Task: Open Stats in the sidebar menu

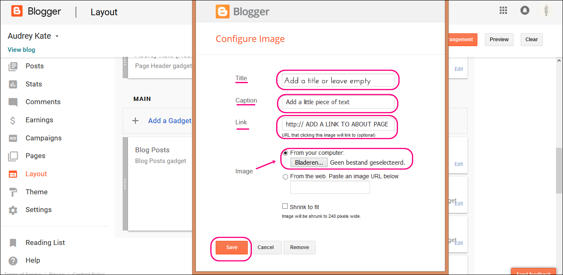Action: [x=34, y=84]
